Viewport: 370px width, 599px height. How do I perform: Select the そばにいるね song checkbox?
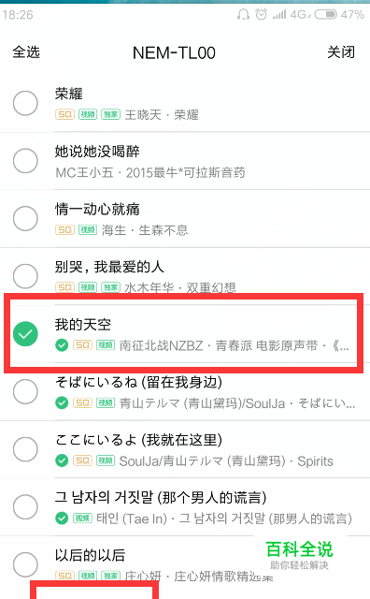pos(25,391)
